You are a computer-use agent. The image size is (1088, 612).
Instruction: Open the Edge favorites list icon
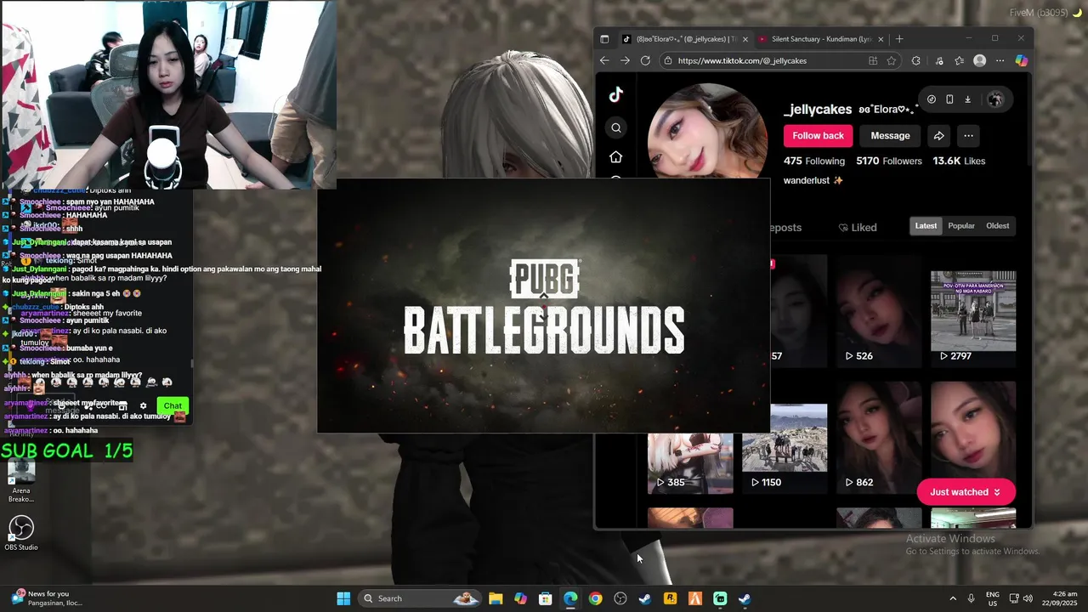pyautogui.click(x=960, y=60)
